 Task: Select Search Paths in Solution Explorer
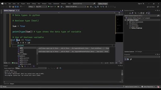pos(135,26)
